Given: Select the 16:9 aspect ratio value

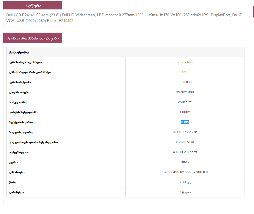Looking at the screenshot, I should coord(185,72).
